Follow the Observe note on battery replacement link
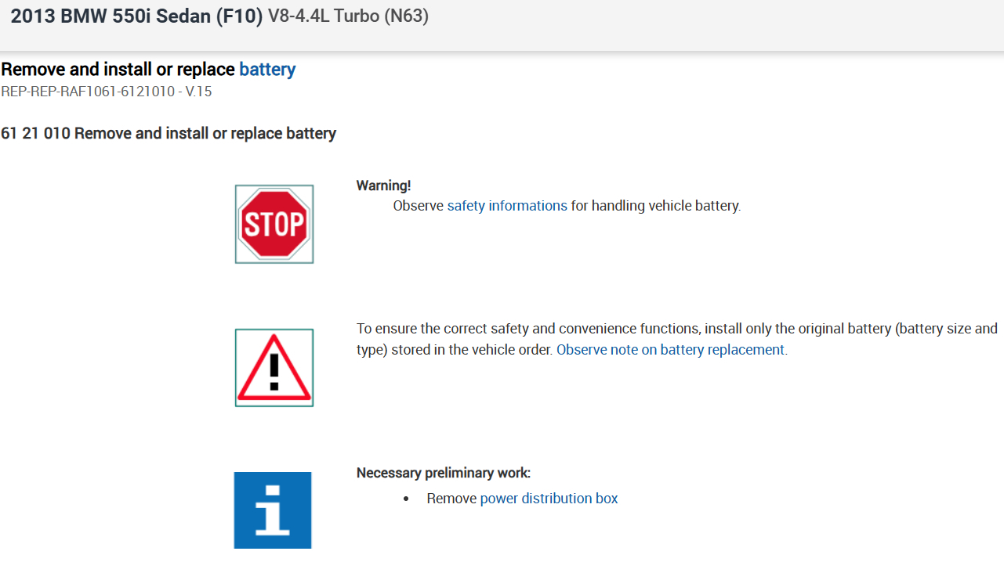The width and height of the screenshot is (1004, 580). coord(670,350)
